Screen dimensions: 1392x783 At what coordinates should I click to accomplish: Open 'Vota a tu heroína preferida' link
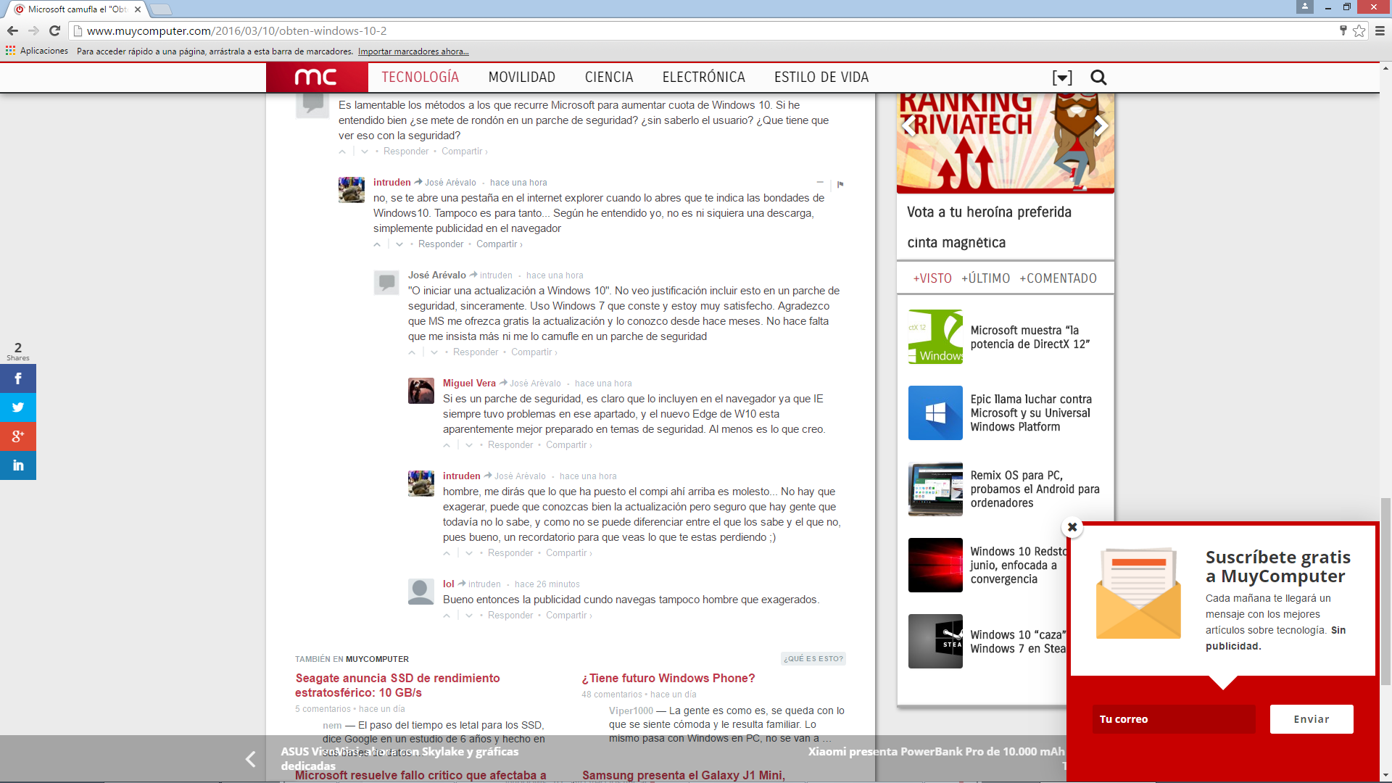click(989, 212)
